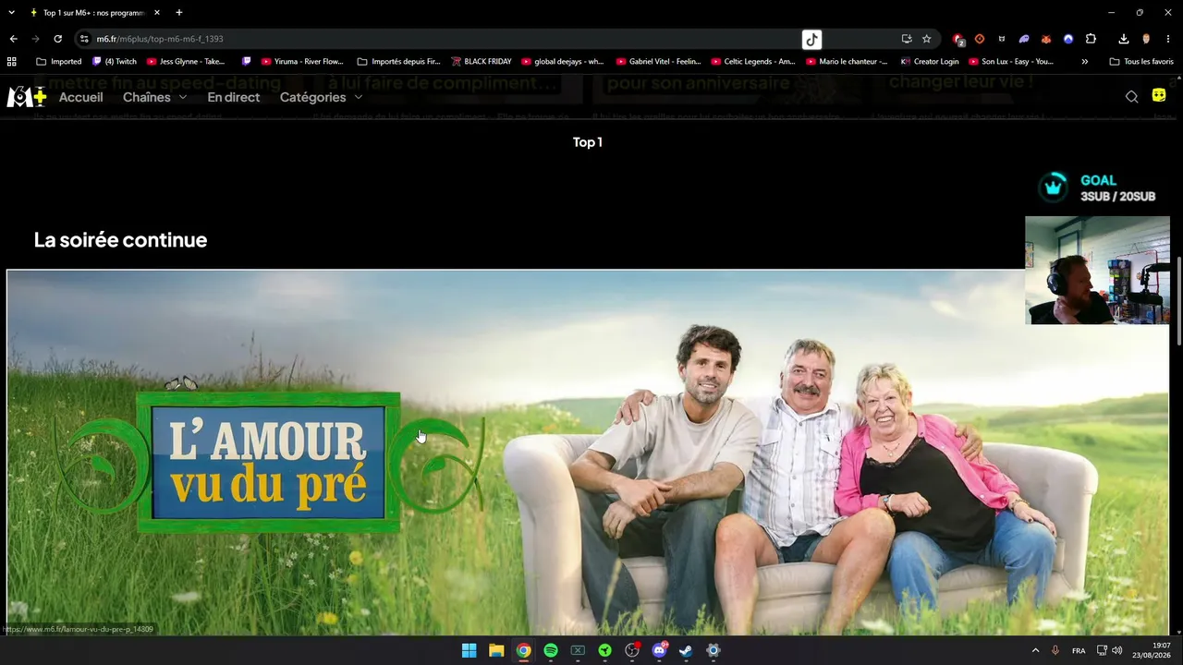Open the Yiruma - River Flow bookmark
Screen dimensions: 1183x665
tap(302, 62)
